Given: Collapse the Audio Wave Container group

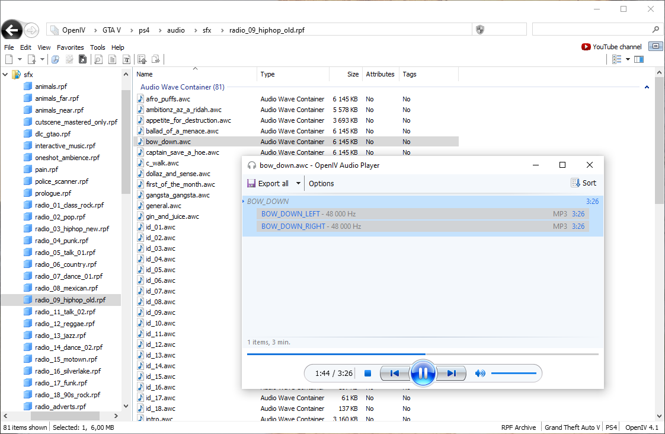Looking at the screenshot, I should tap(647, 87).
